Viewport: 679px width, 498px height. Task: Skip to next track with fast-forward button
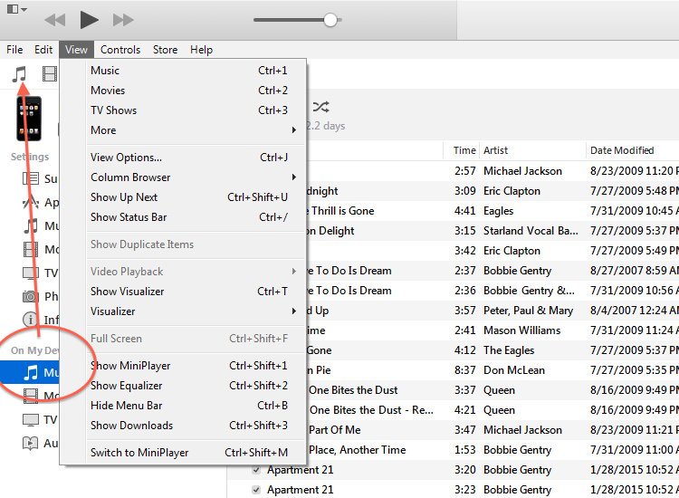click(x=123, y=20)
